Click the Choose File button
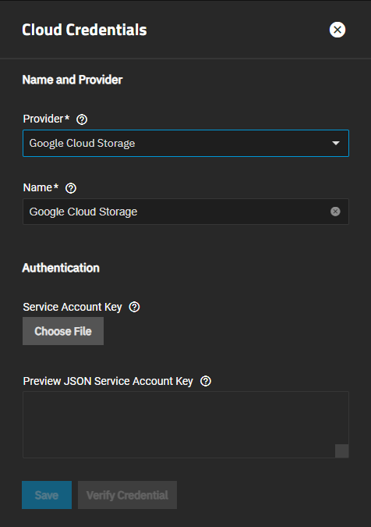Viewport: 371px width, 527px height. pyautogui.click(x=63, y=331)
